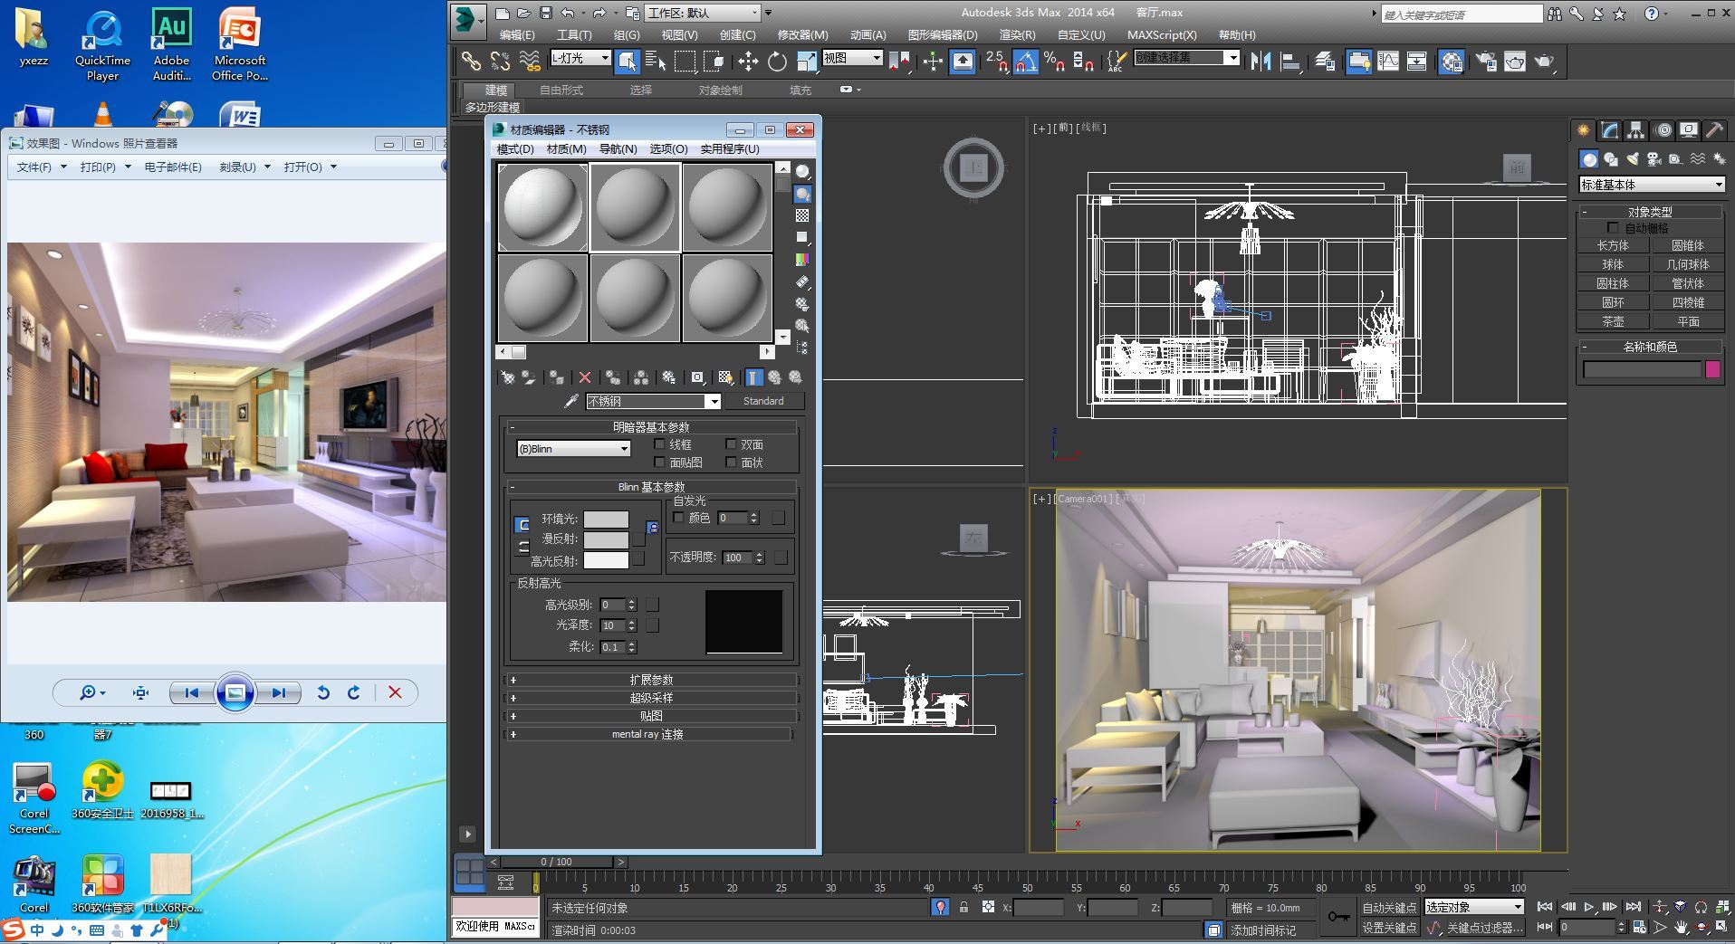This screenshot has width=1735, height=944.
Task: Click the 漫反射 diffuse color swatch
Action: pyautogui.click(x=606, y=539)
